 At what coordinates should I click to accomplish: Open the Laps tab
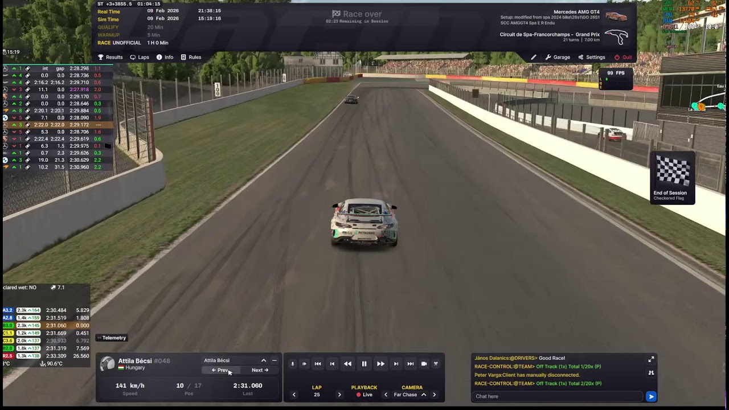140,57
